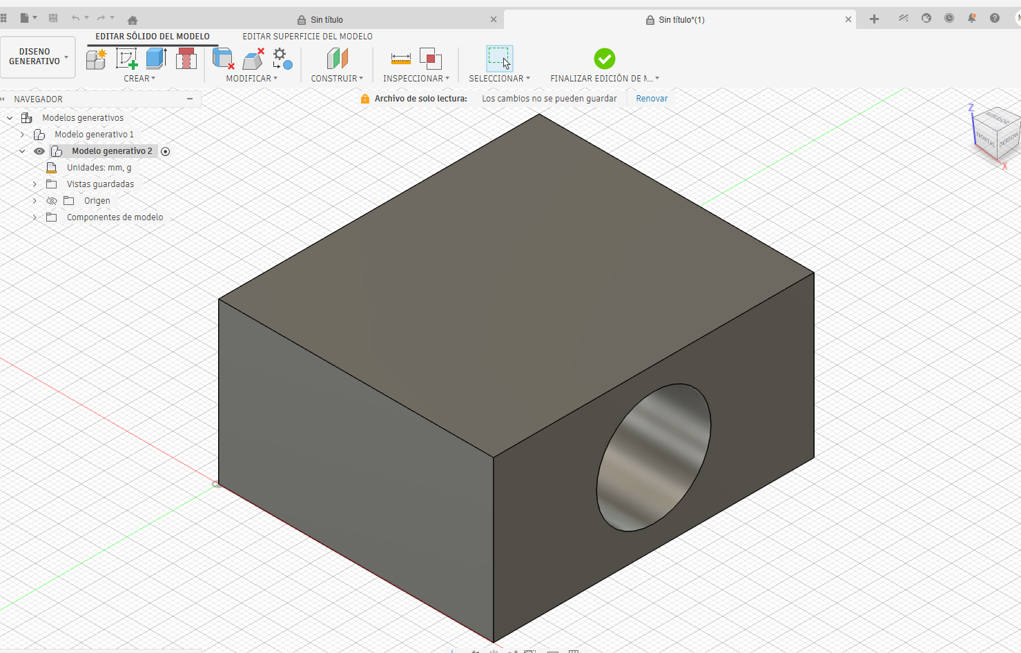The image size is (1021, 653).
Task: Activate the Measure ruler tool
Action: pos(400,59)
